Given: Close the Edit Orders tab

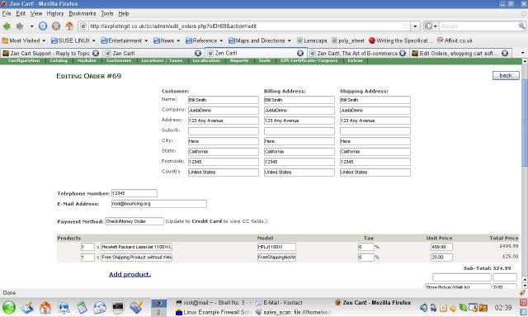Looking at the screenshot, I should [505, 53].
